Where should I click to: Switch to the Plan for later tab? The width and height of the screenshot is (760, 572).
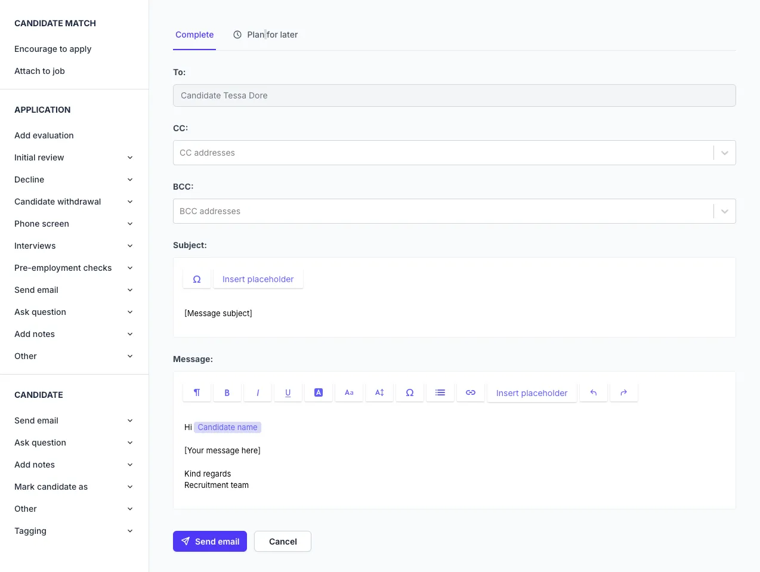266,35
